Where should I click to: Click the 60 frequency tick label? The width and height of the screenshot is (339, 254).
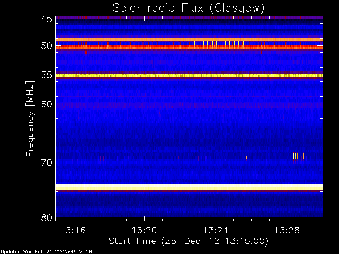click(47, 104)
